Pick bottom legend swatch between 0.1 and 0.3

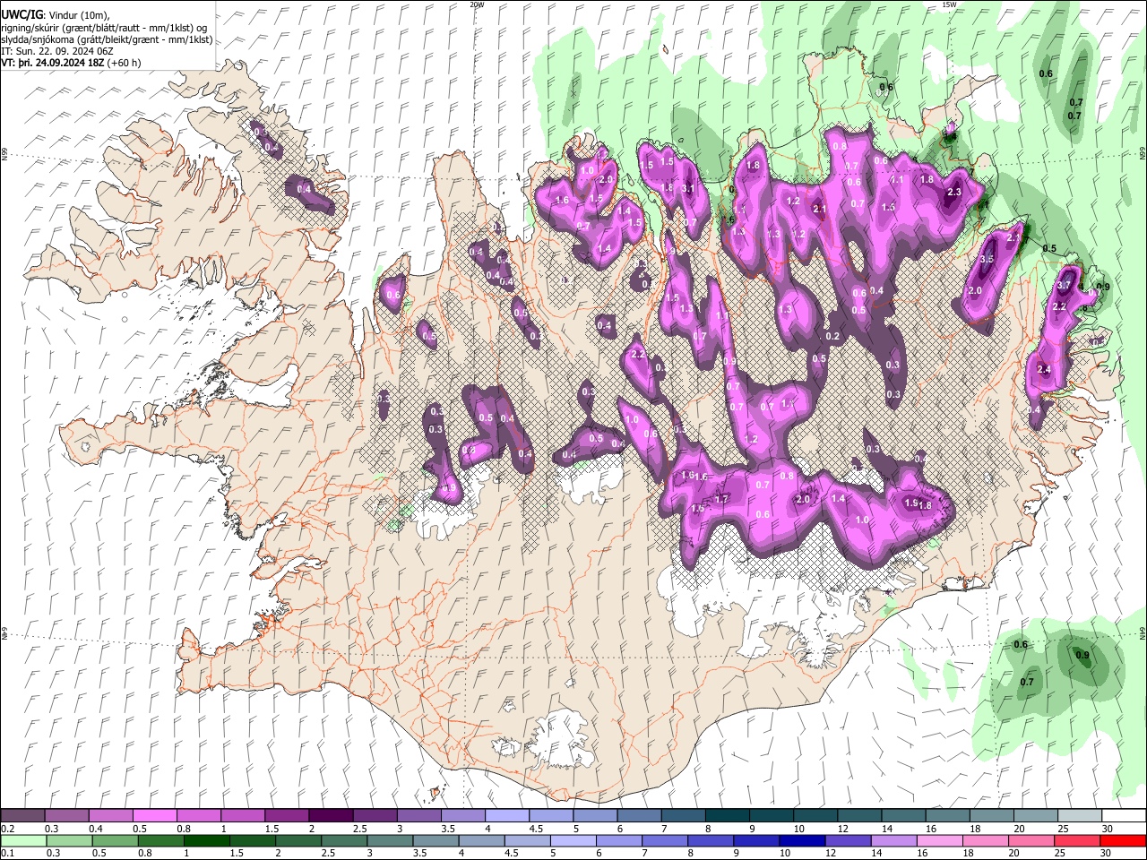point(24,840)
